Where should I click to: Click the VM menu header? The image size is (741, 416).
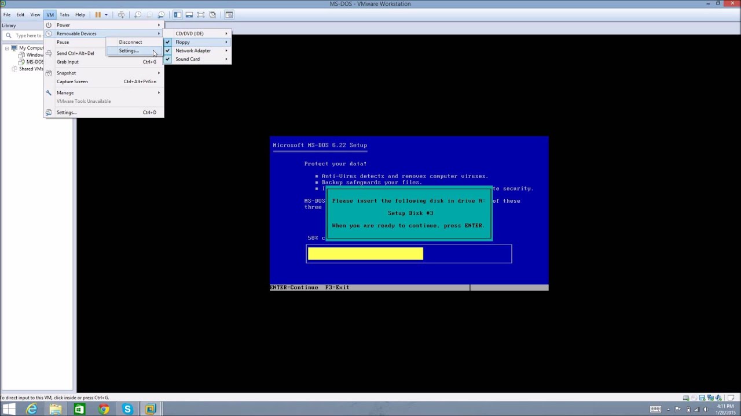click(x=50, y=14)
